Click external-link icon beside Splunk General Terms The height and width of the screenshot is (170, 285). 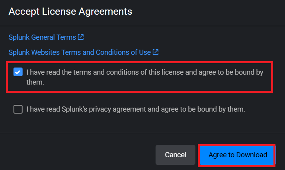81,37
